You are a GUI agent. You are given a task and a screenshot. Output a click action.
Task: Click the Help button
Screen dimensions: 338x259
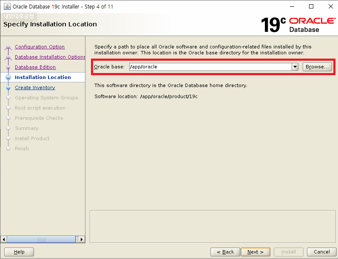click(19, 252)
